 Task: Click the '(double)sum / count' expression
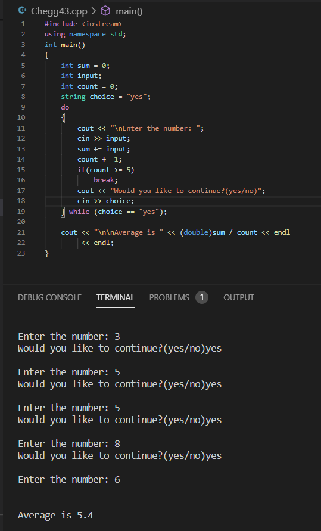tap(219, 232)
